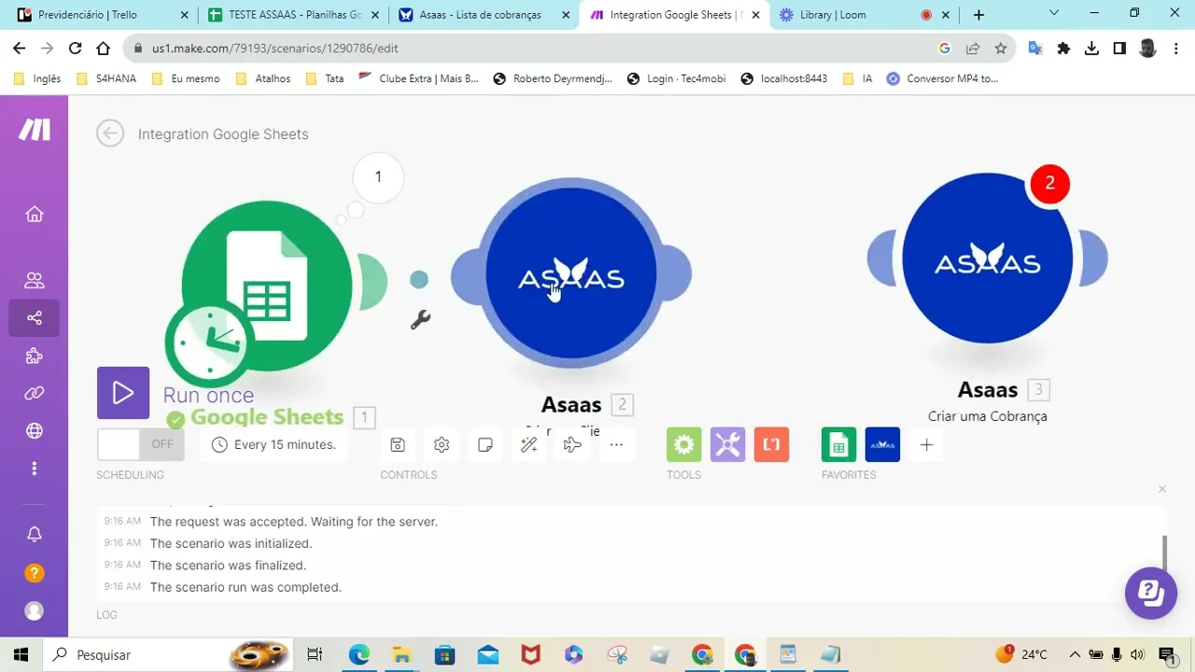
Task: Open Templates puzzle icon in sidebar
Action: (x=35, y=356)
